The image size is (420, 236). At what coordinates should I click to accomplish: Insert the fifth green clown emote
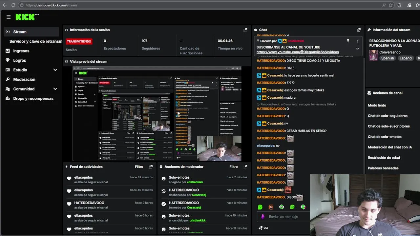pyautogui.click(x=303, y=207)
